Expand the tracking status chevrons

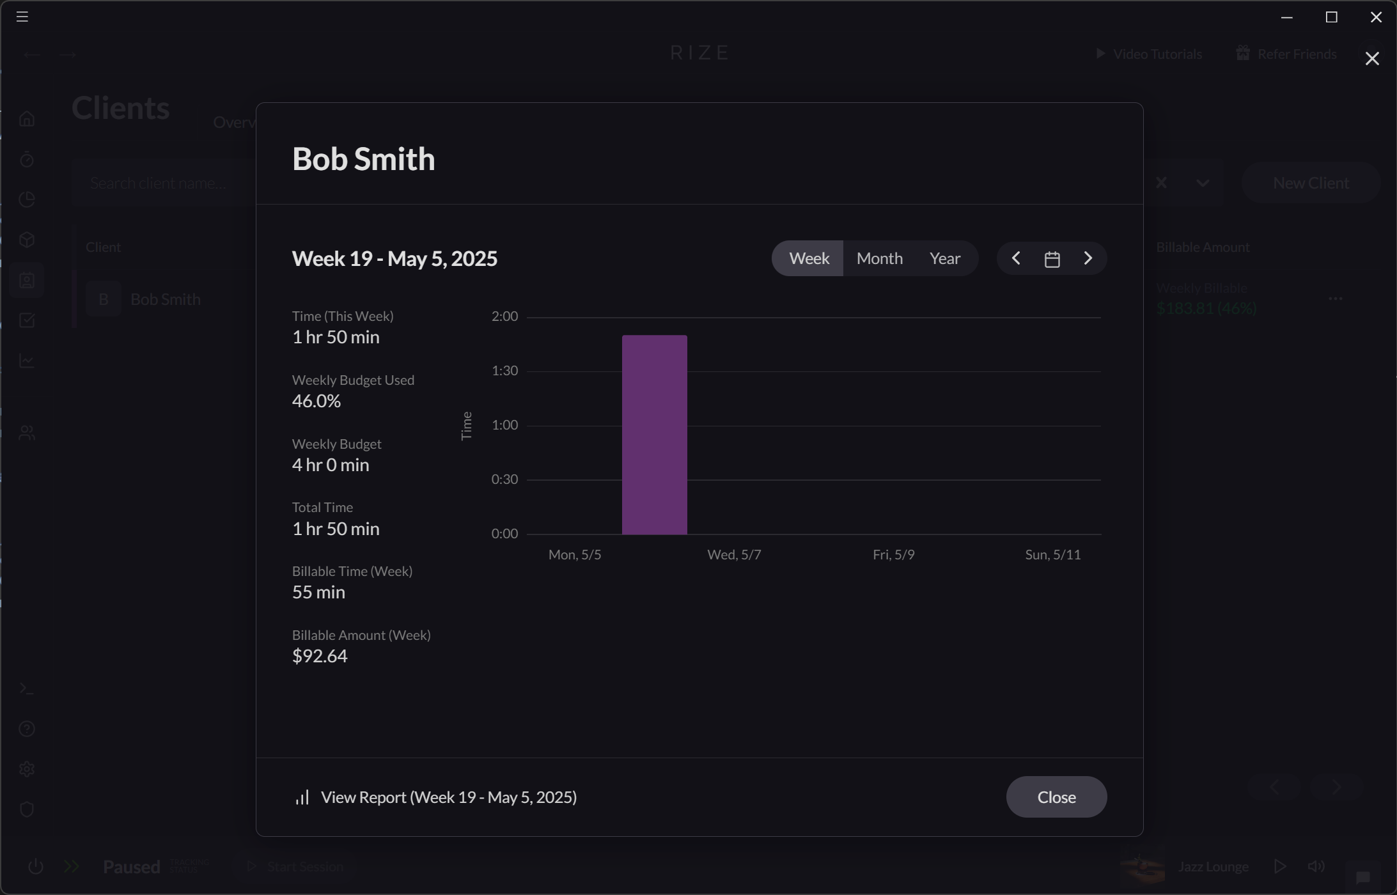coord(70,866)
